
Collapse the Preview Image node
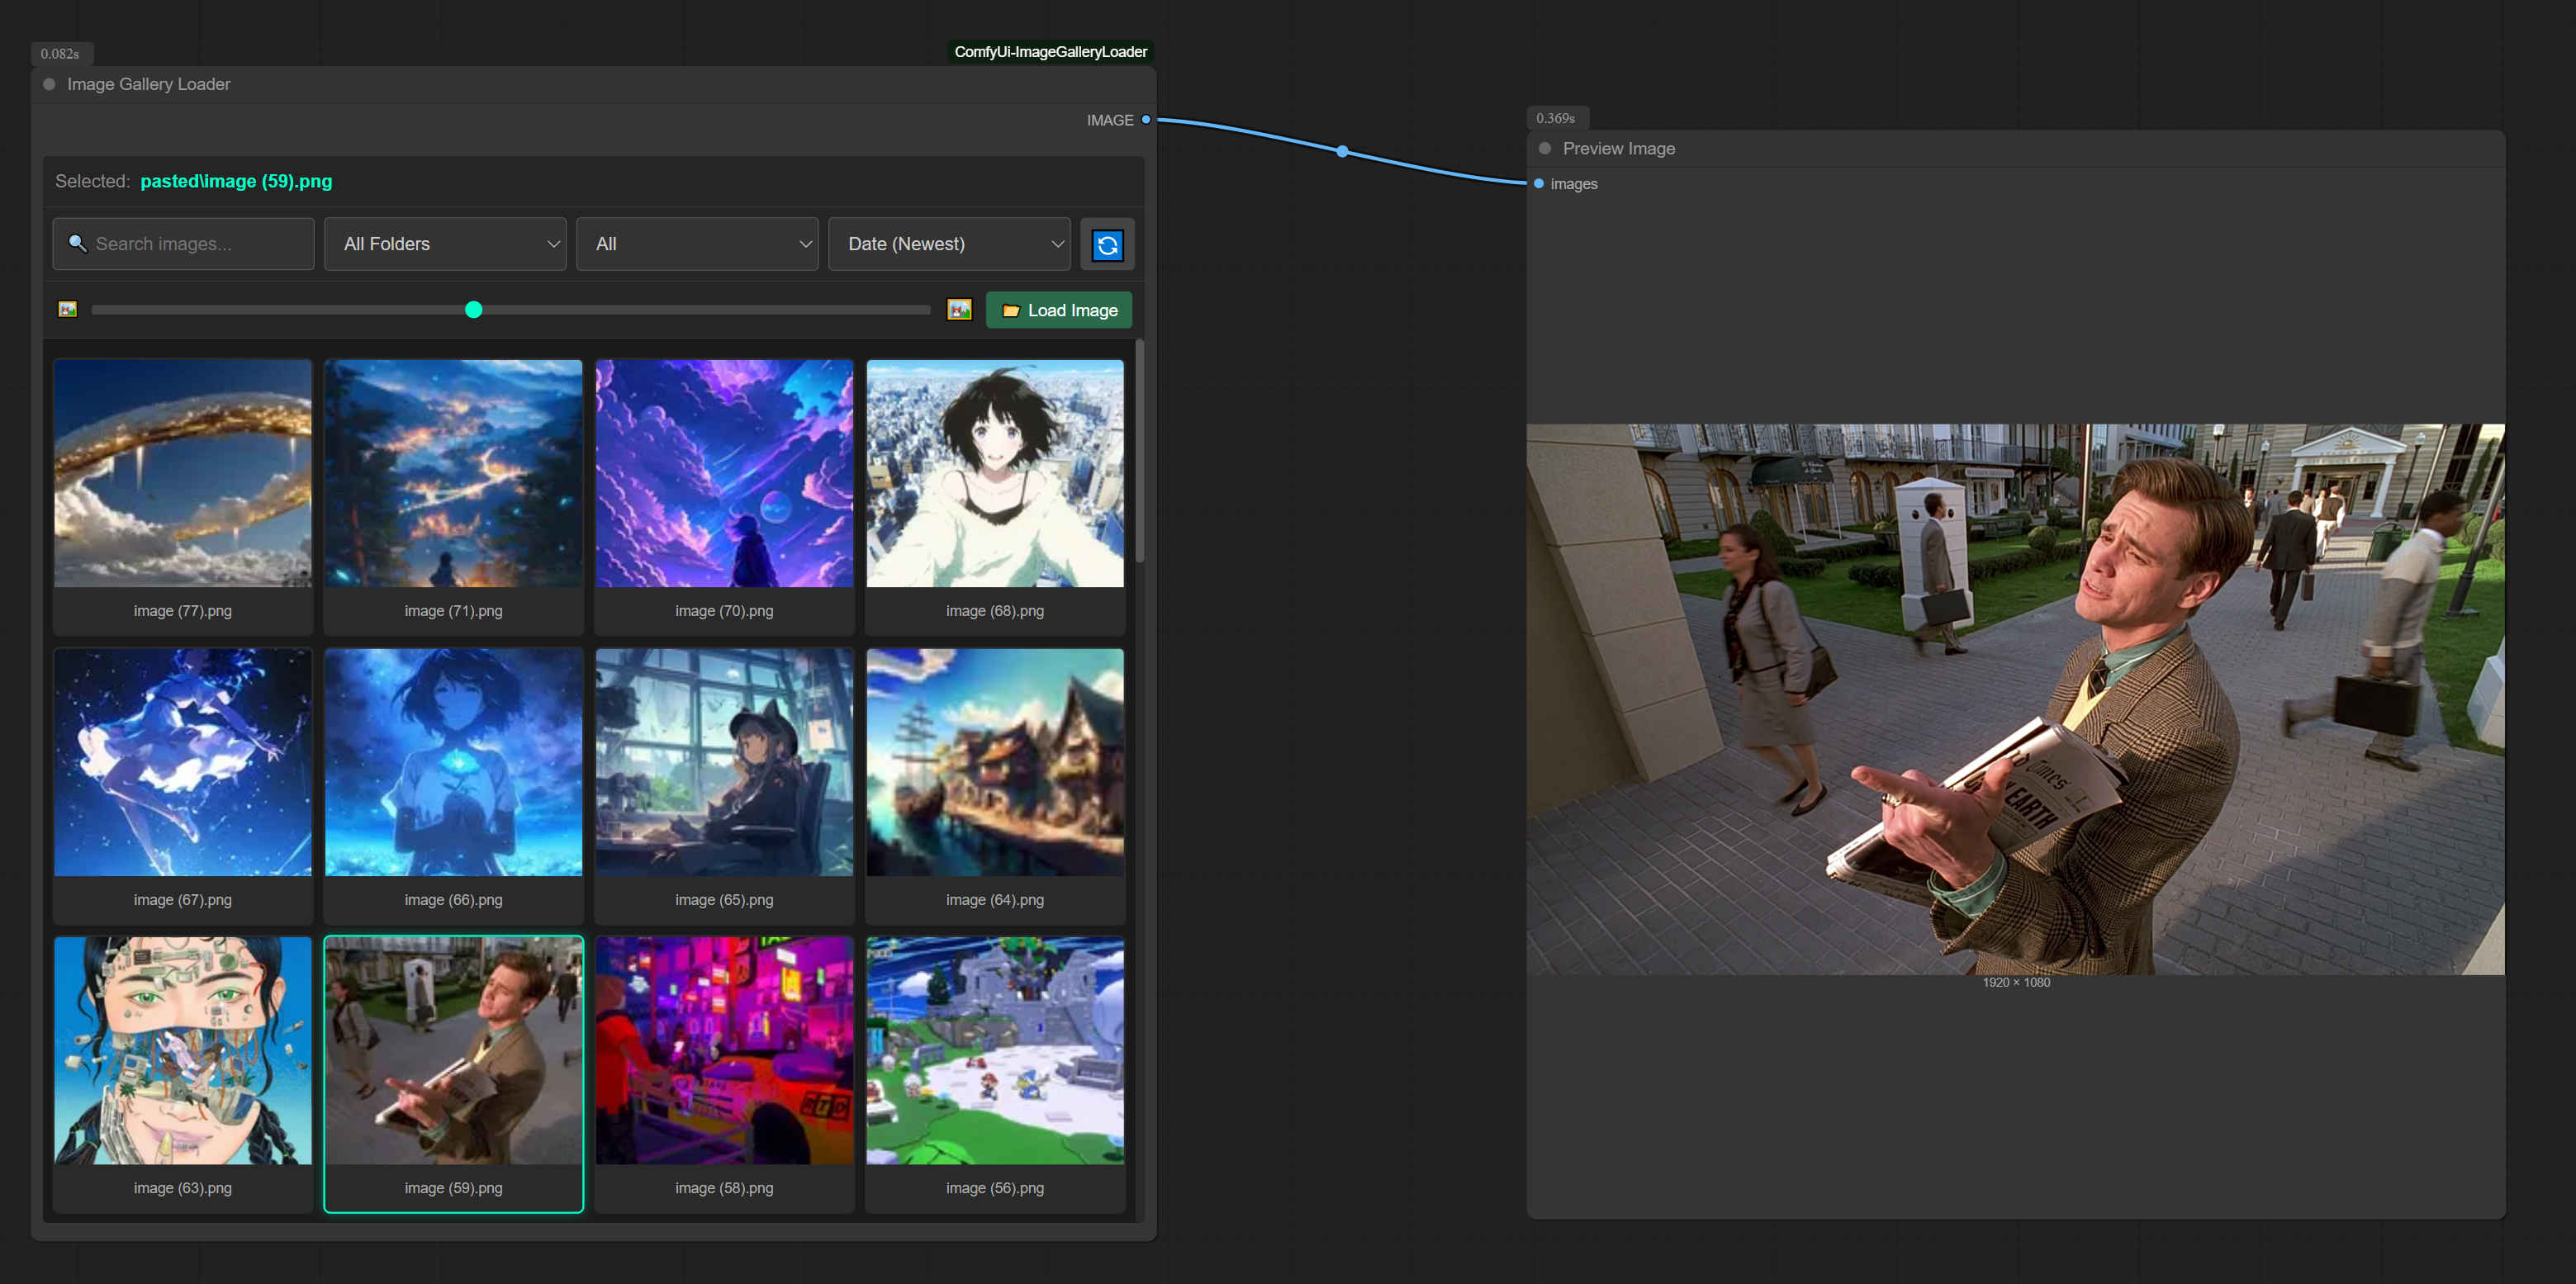(x=1545, y=149)
